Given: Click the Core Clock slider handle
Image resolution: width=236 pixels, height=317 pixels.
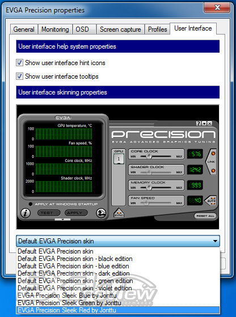Looking at the screenshot, I should point(149,156).
